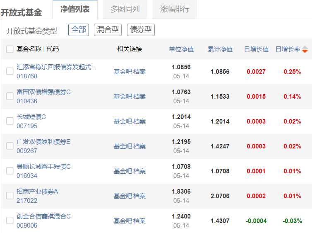Screen dimensions: 312x233
Task: Open fund 汇添富稳乐回报债券发起式
Action: click(56, 67)
